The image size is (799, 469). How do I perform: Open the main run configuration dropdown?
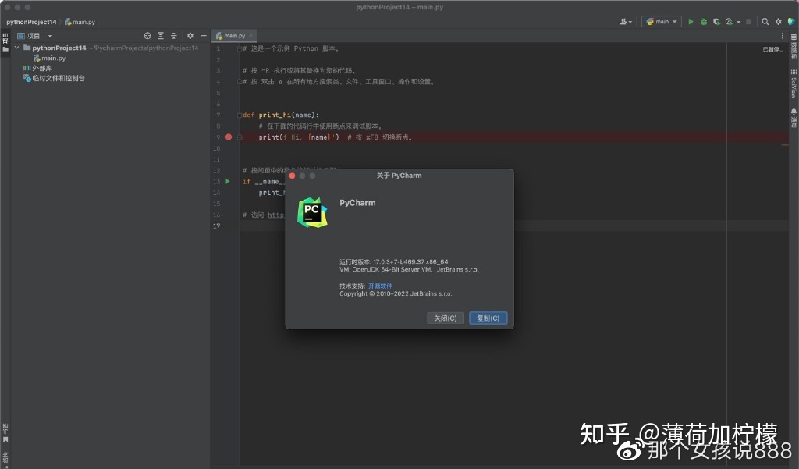(662, 21)
